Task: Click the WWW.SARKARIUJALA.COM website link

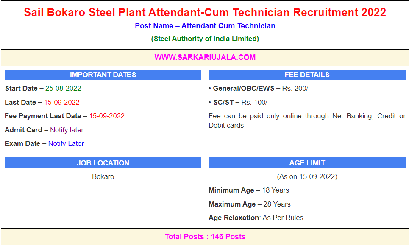Action: coord(205,57)
